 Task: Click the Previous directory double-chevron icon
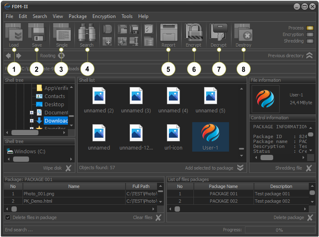[x=309, y=56]
